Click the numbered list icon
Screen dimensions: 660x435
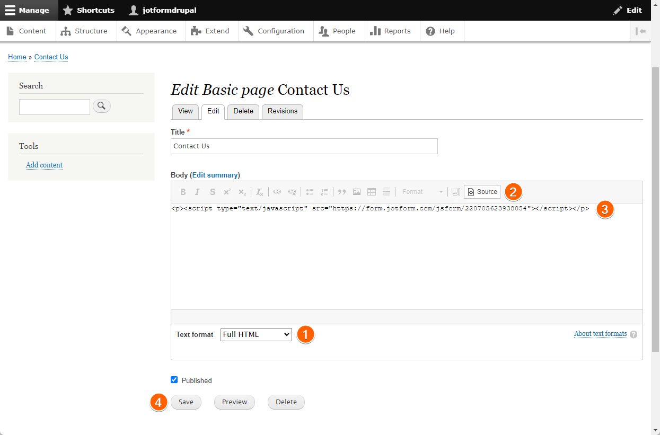click(324, 192)
